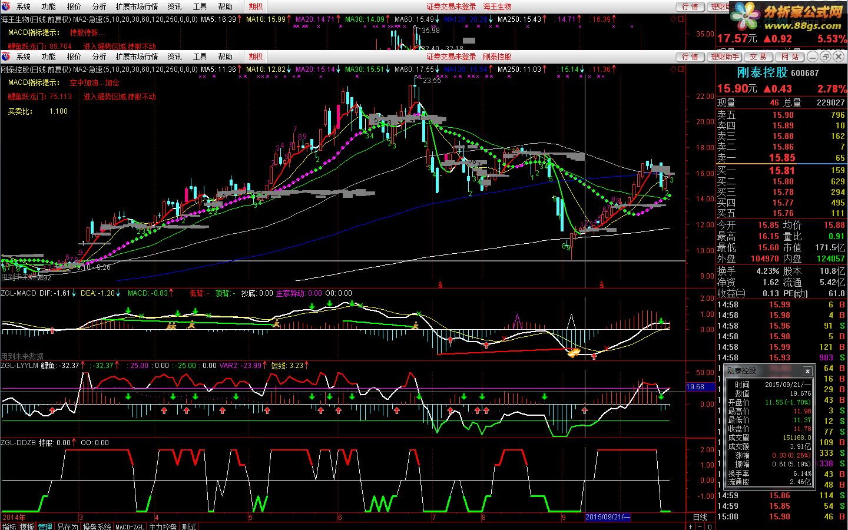Restore the 刚泰控股 window size
The image size is (848, 530).
pos(825,57)
